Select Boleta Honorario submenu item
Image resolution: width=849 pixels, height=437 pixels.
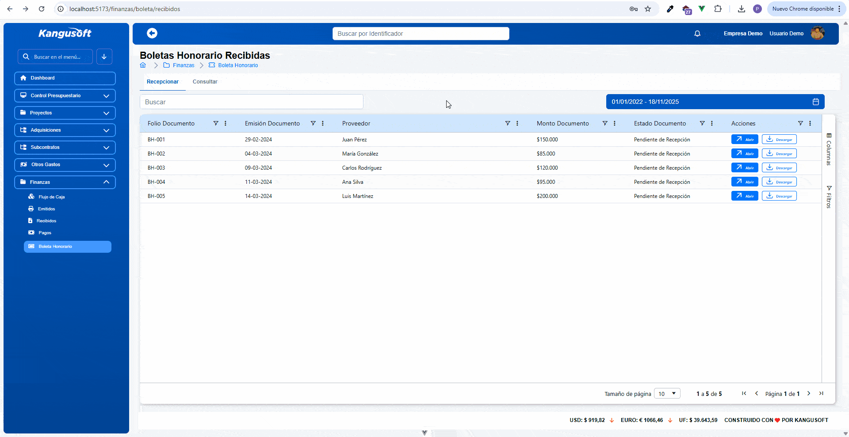point(68,247)
